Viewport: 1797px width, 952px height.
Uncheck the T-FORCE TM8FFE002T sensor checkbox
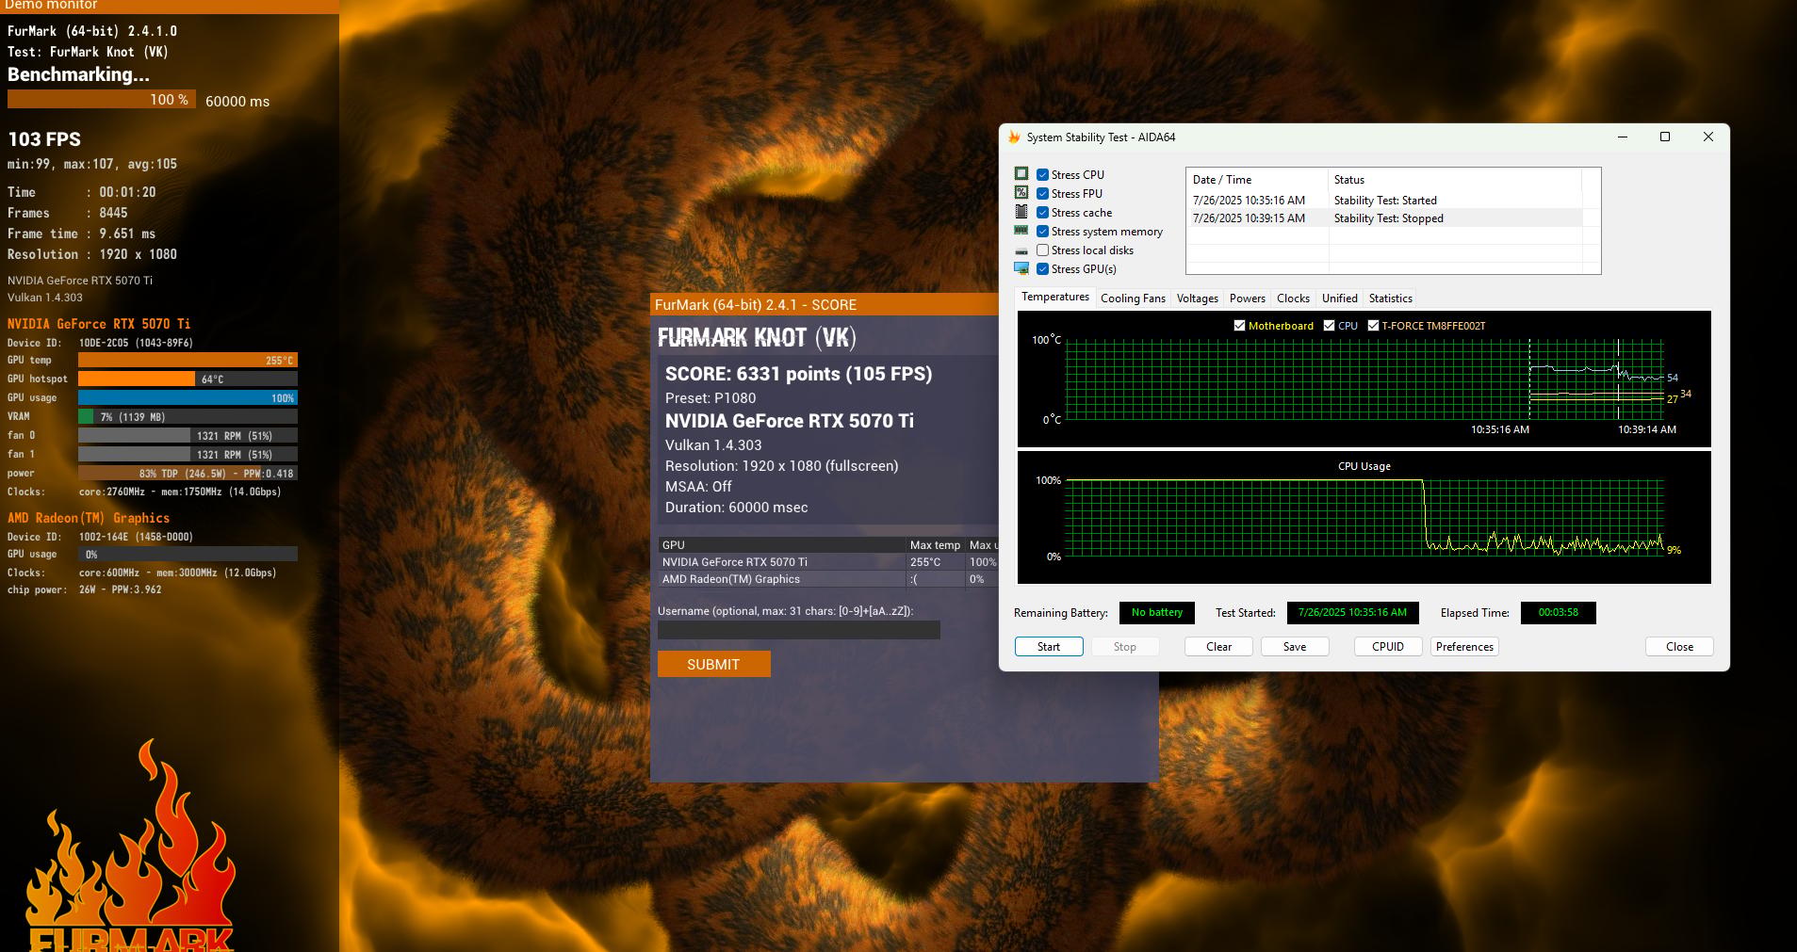(x=1373, y=326)
